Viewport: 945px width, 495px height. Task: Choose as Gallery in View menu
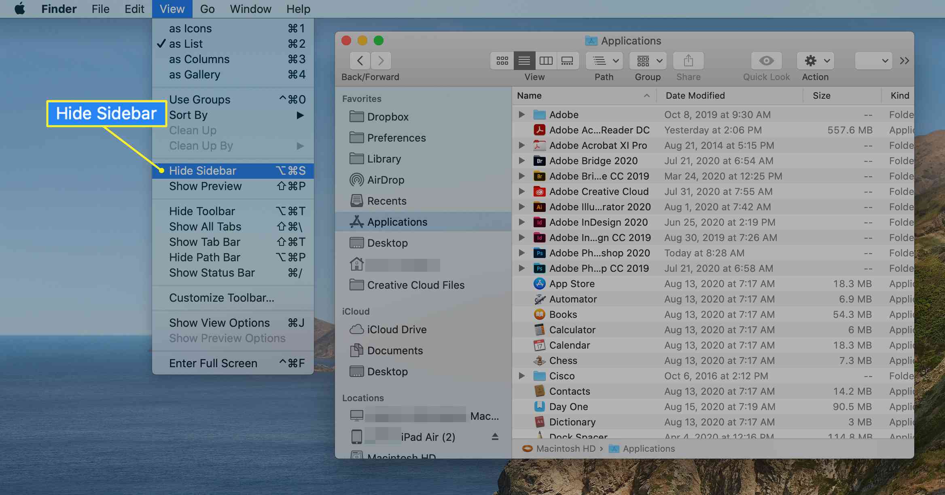click(233, 74)
